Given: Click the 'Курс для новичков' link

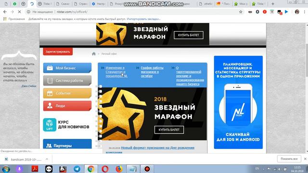Looking at the screenshot, I should pyautogui.click(x=74, y=124).
